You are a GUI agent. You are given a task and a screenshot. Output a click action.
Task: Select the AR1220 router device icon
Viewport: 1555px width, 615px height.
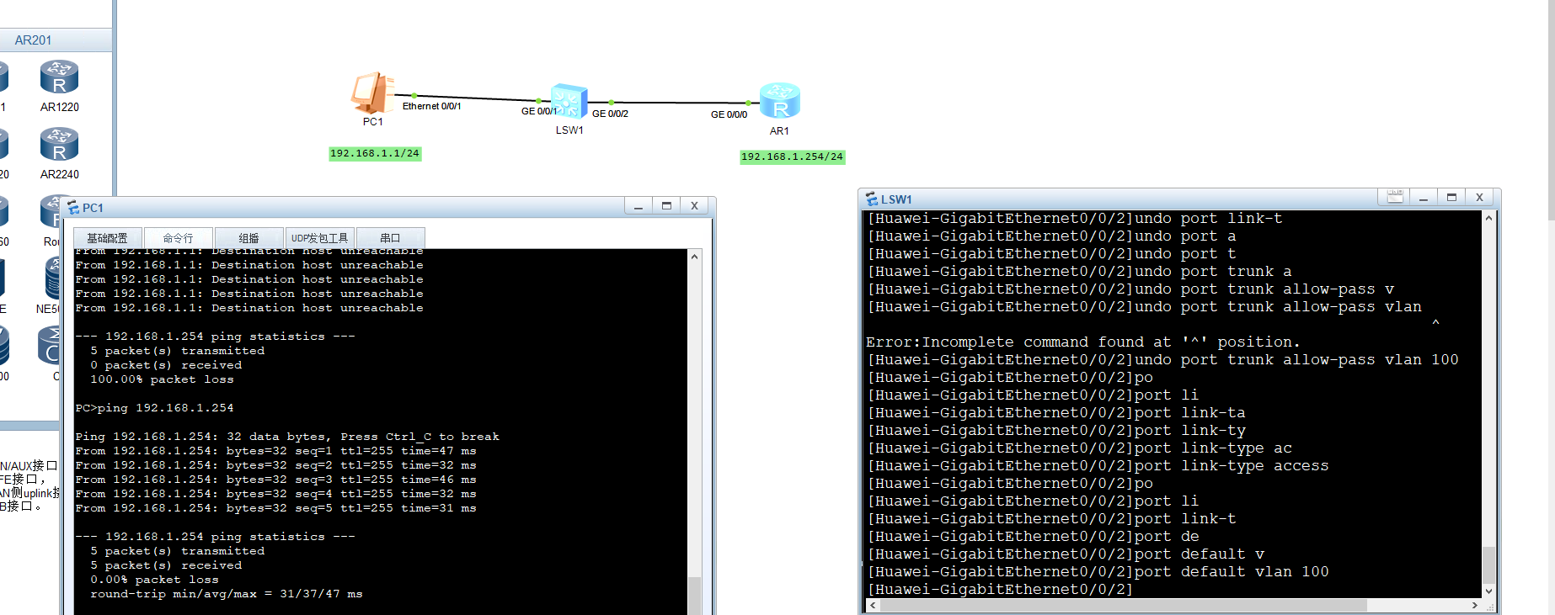coord(59,77)
